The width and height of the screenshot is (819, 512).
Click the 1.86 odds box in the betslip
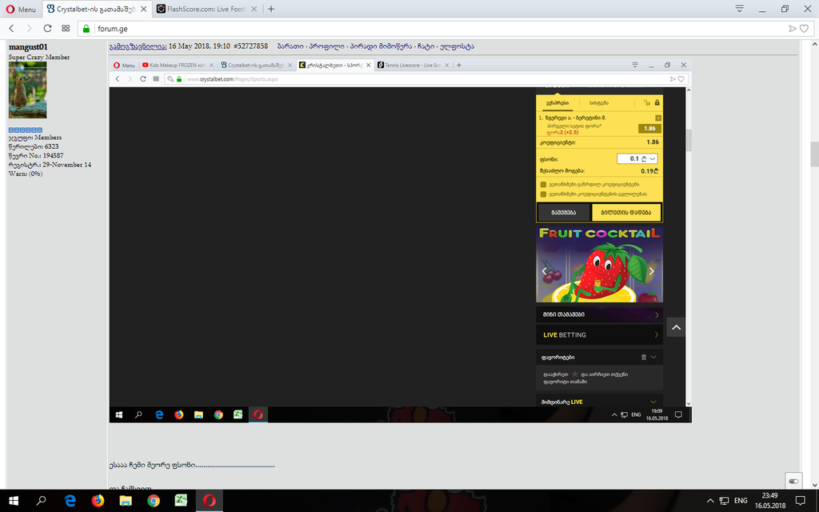(x=649, y=129)
